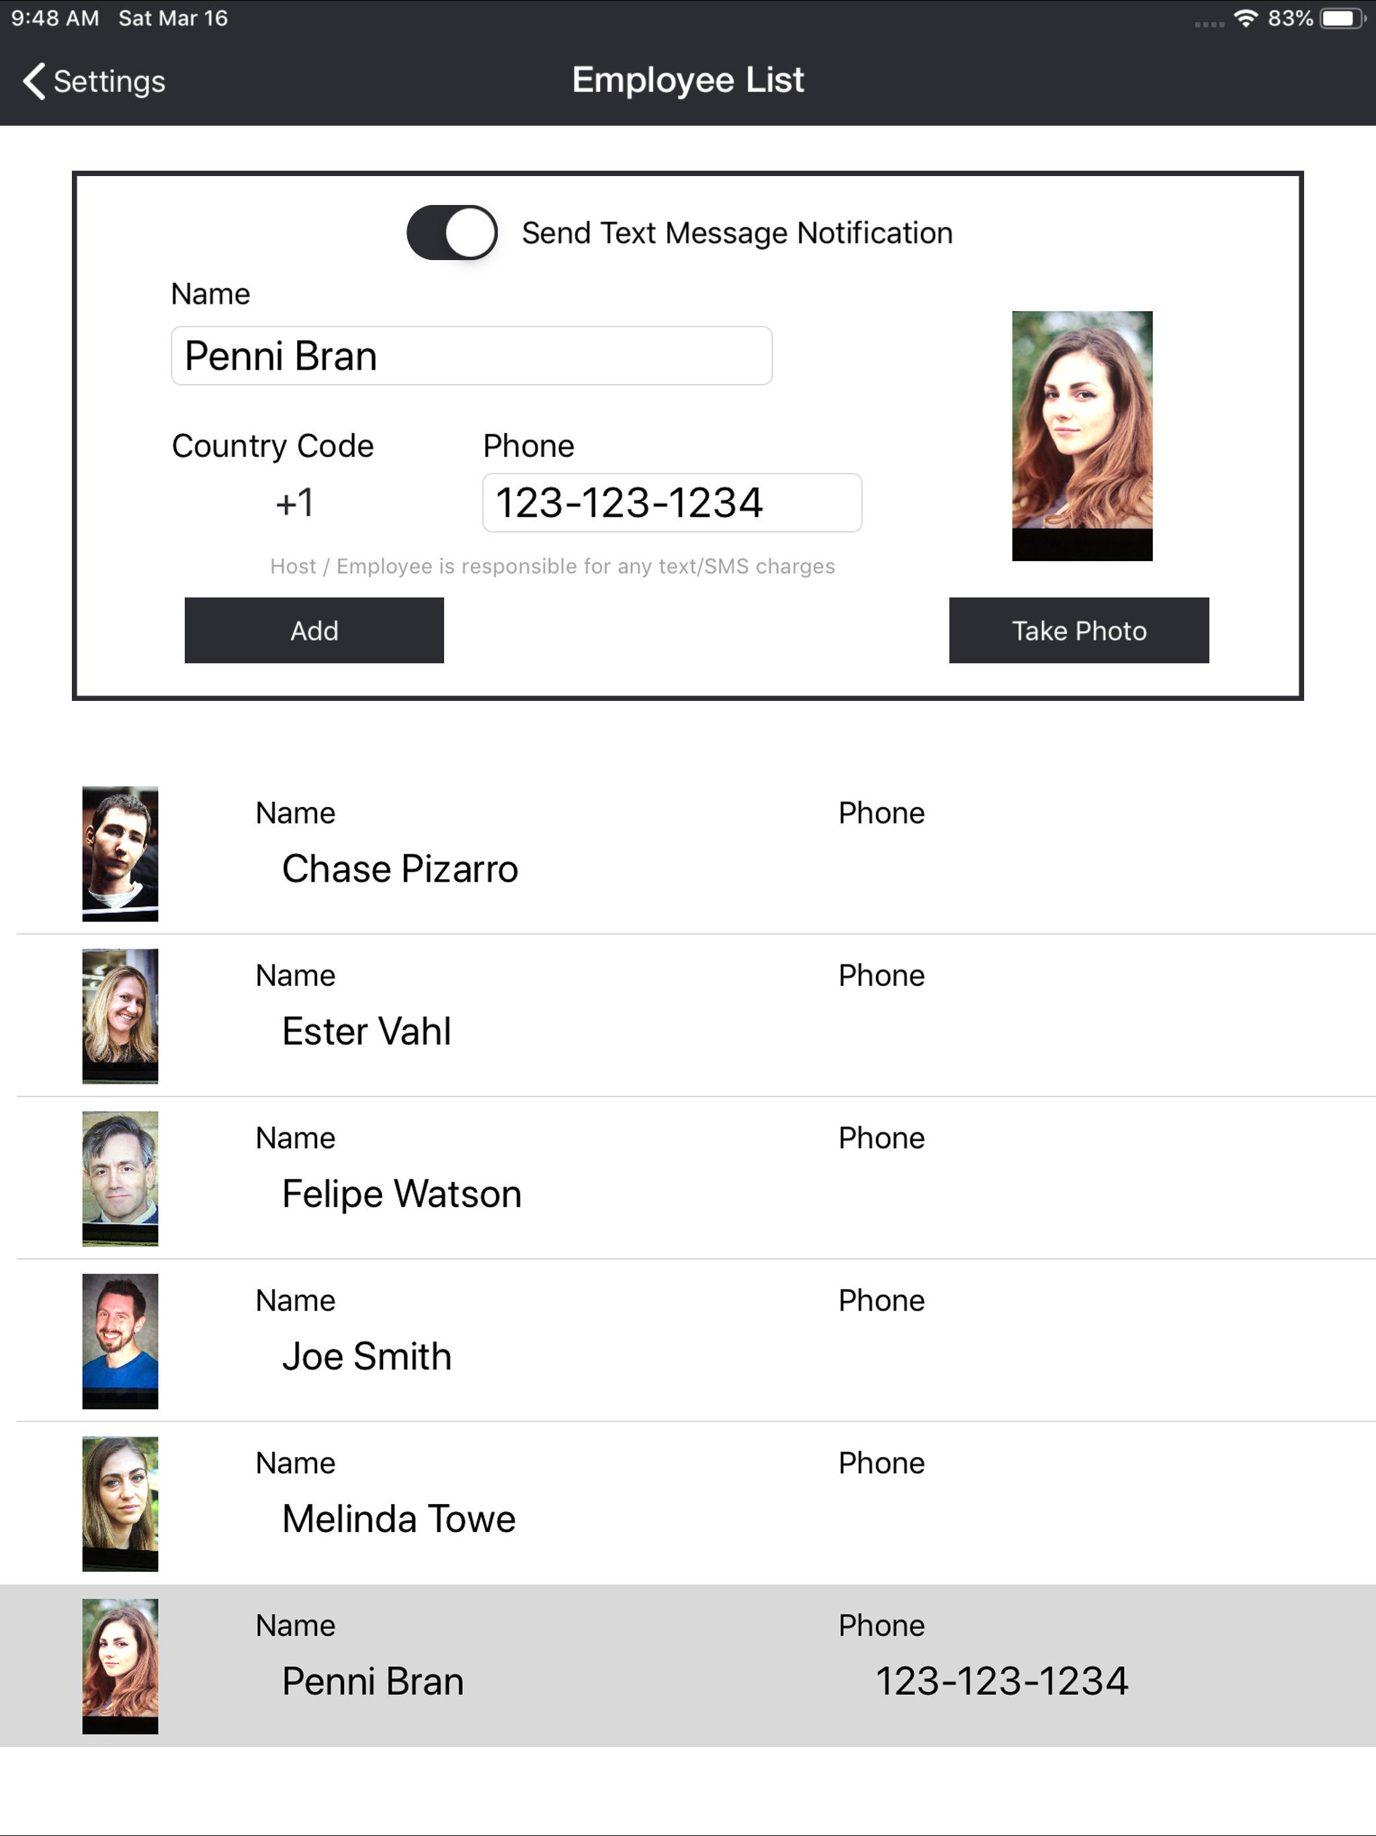Select Felipe Watson's photo thumbnail
Image resolution: width=1376 pixels, height=1836 pixels.
(x=120, y=1179)
